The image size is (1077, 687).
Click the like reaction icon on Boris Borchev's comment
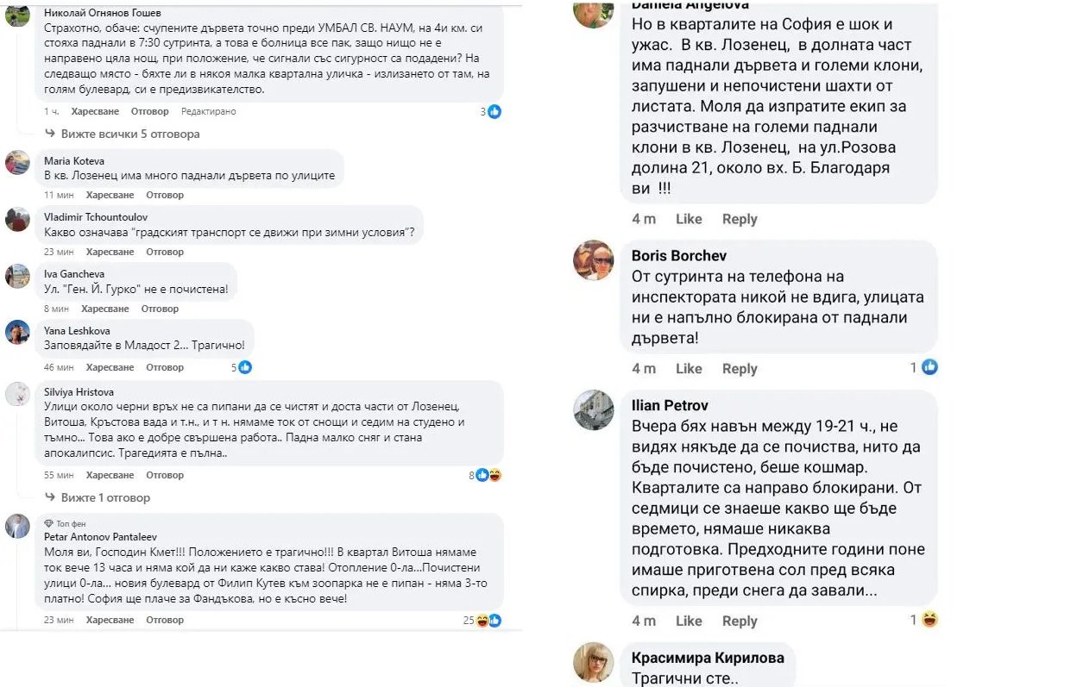point(929,367)
